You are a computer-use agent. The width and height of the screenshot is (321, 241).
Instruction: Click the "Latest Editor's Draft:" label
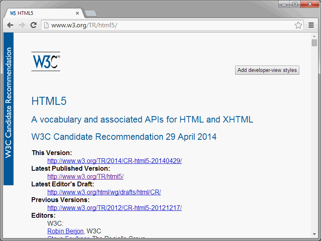[63, 184]
